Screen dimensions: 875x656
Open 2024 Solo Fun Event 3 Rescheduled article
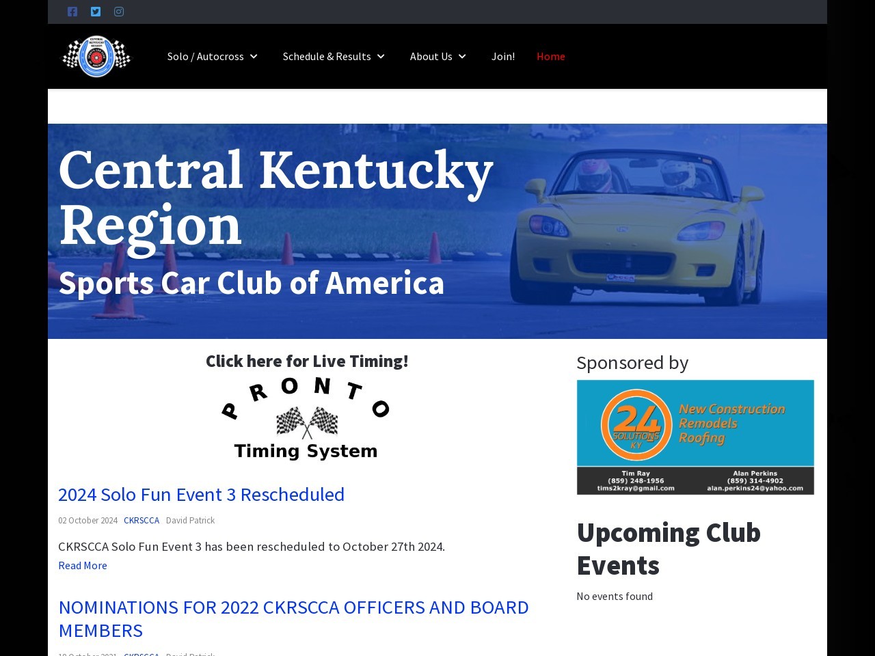coord(201,494)
